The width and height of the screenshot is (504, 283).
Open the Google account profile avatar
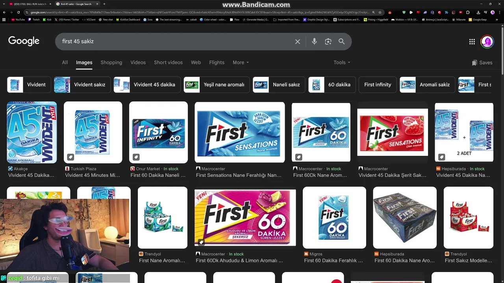point(487,42)
